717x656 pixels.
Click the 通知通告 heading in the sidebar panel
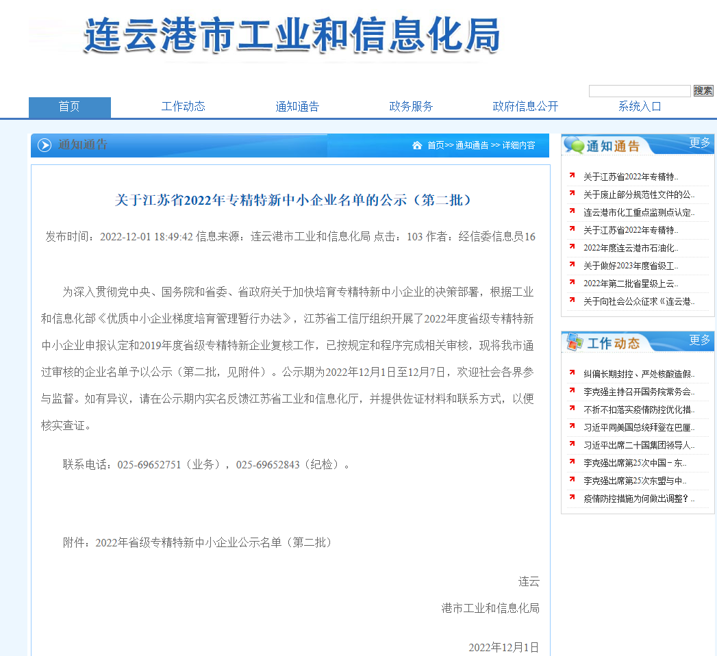point(613,147)
